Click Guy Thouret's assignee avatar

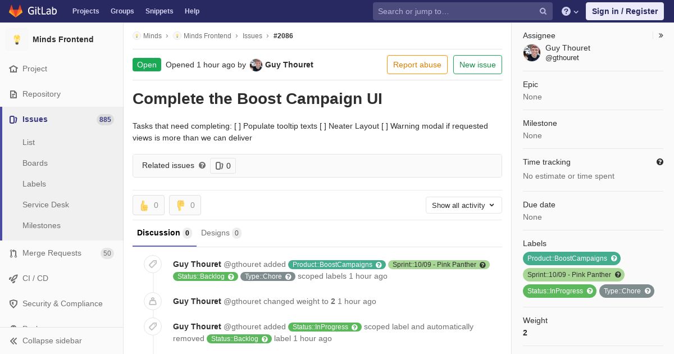[x=532, y=53]
